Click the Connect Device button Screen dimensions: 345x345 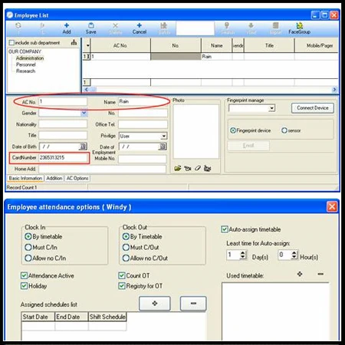pyautogui.click(x=313, y=108)
